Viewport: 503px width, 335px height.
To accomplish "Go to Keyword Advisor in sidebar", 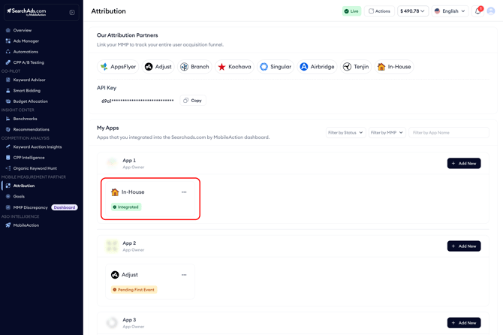I will coord(29,80).
